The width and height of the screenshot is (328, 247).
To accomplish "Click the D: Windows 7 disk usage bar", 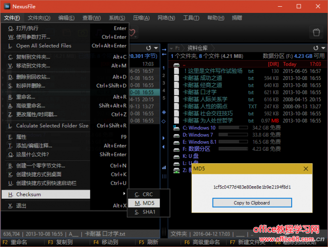I will pos(233,135).
